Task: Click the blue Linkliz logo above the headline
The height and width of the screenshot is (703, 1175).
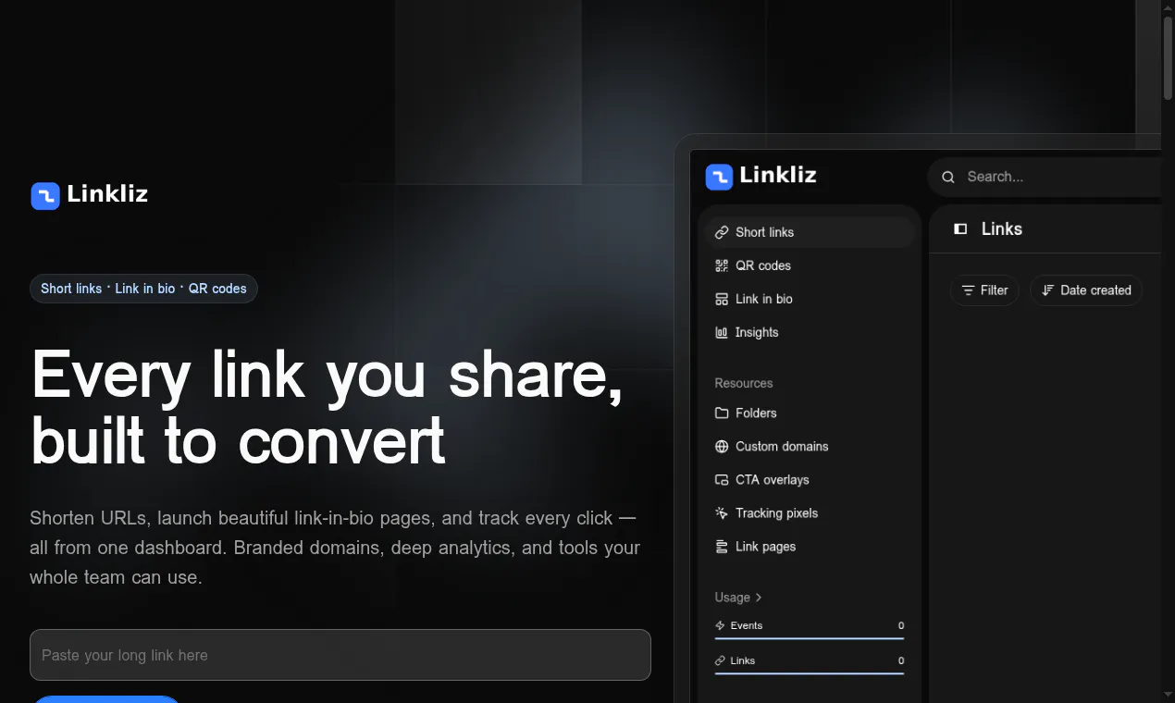Action: 89,194
